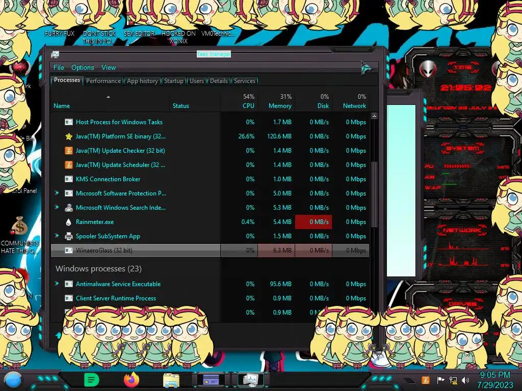The width and height of the screenshot is (522, 391).
Task: Switch to the Processes tab
Action: pyautogui.click(x=67, y=80)
